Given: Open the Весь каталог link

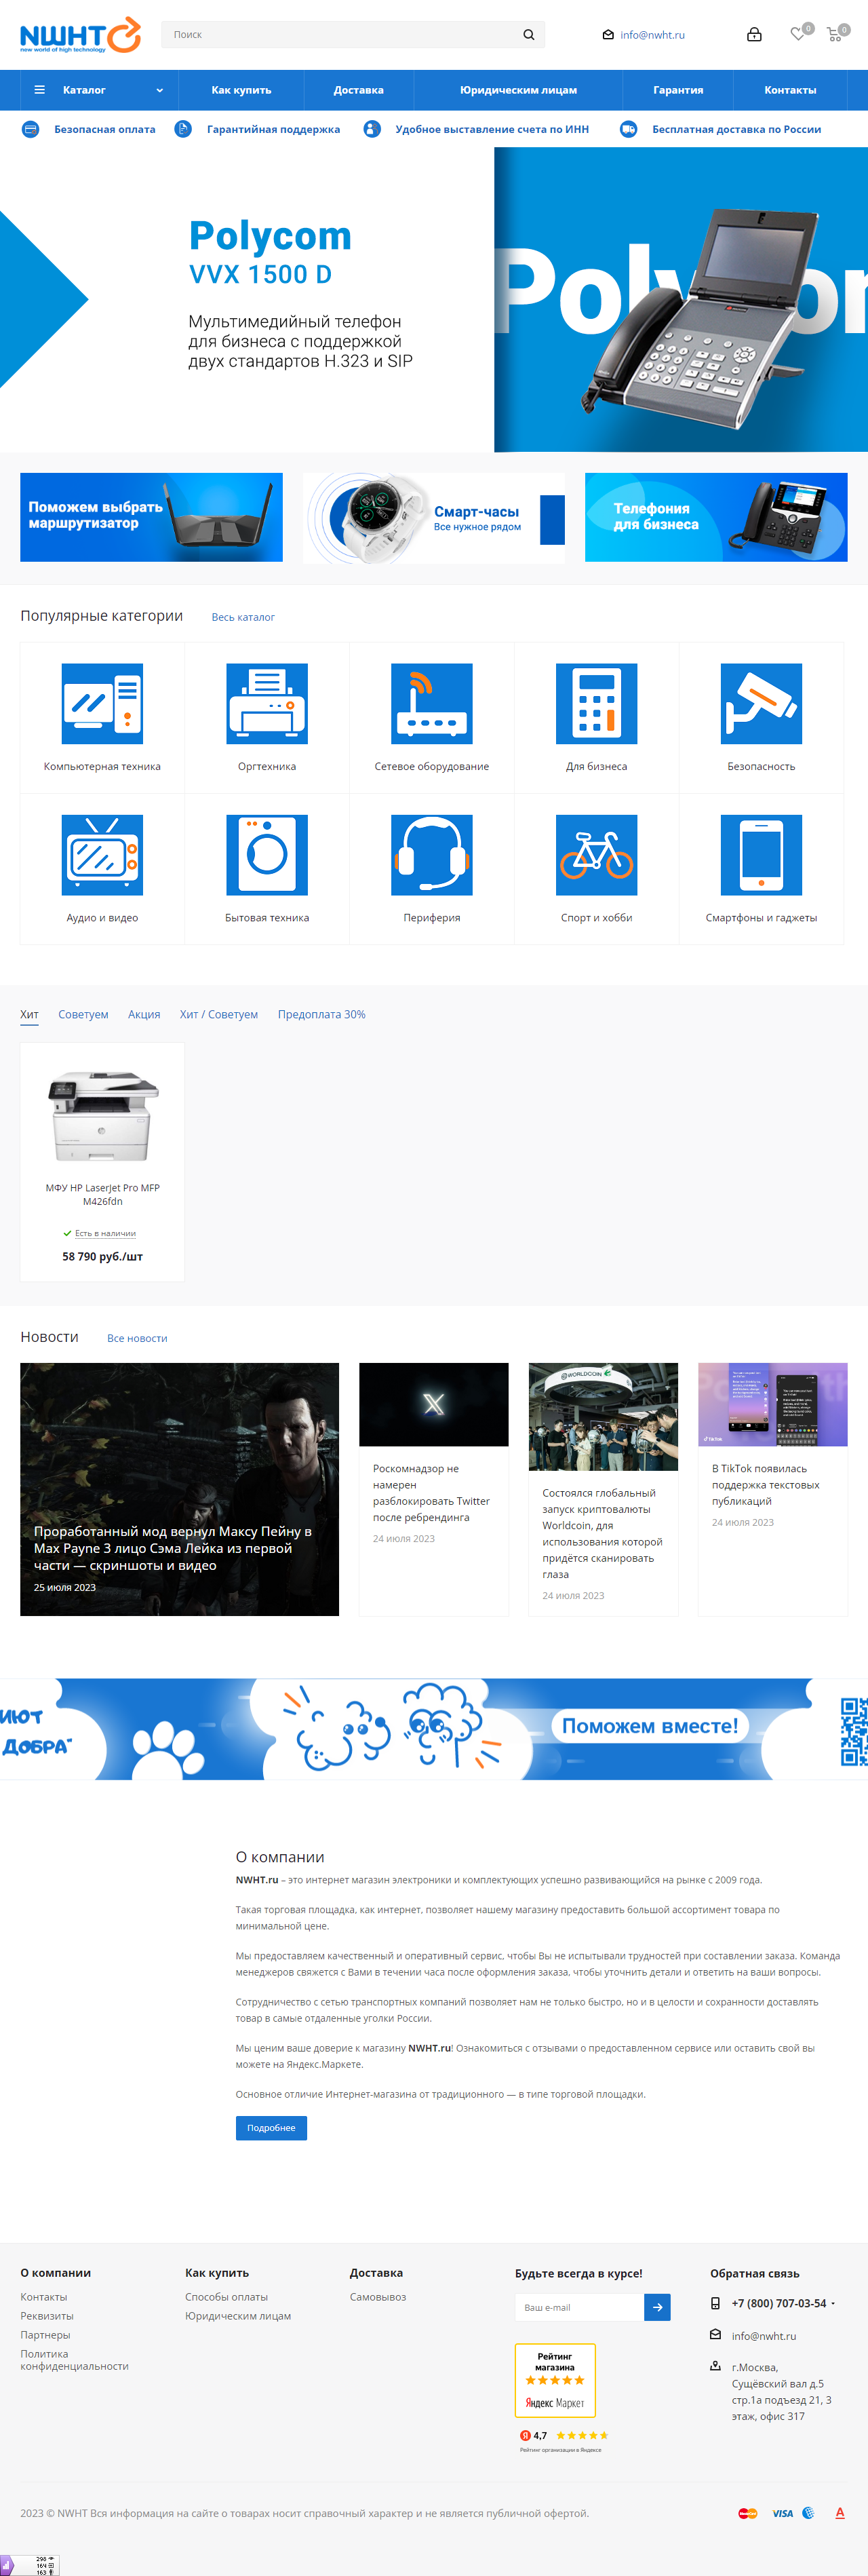Looking at the screenshot, I should coord(243,617).
